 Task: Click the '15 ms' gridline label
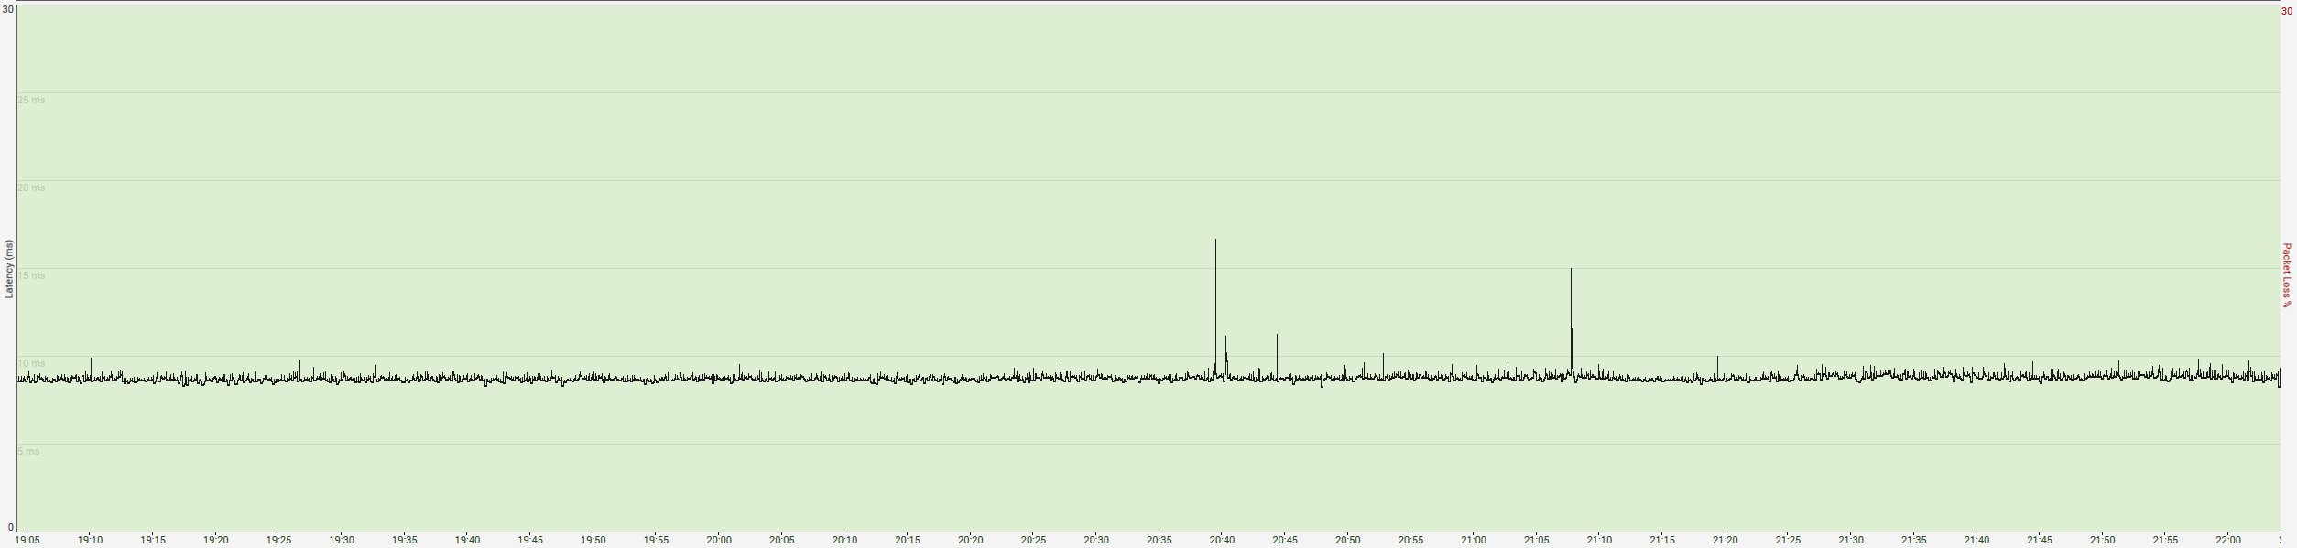(x=31, y=275)
